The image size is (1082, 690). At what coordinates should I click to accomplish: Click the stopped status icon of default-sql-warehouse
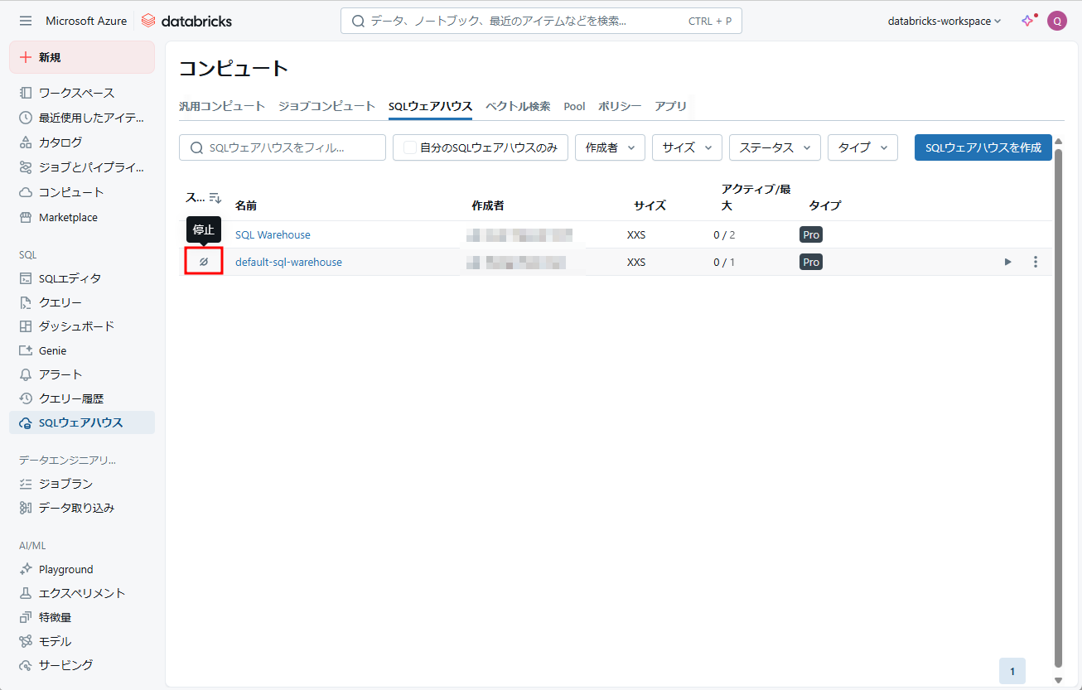203,262
